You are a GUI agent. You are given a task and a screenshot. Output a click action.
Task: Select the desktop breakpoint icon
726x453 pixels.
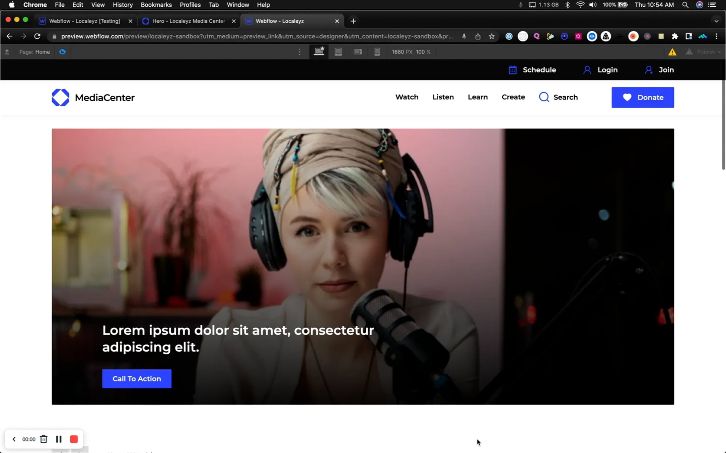(319, 52)
